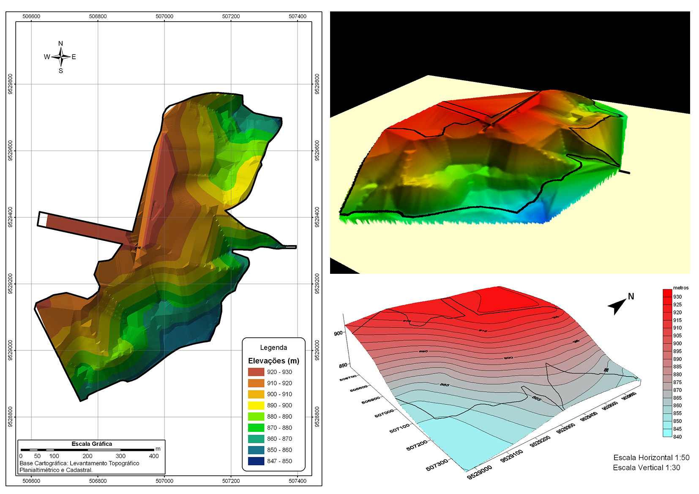Click the 'Escala Gráfica' label

coord(92,444)
